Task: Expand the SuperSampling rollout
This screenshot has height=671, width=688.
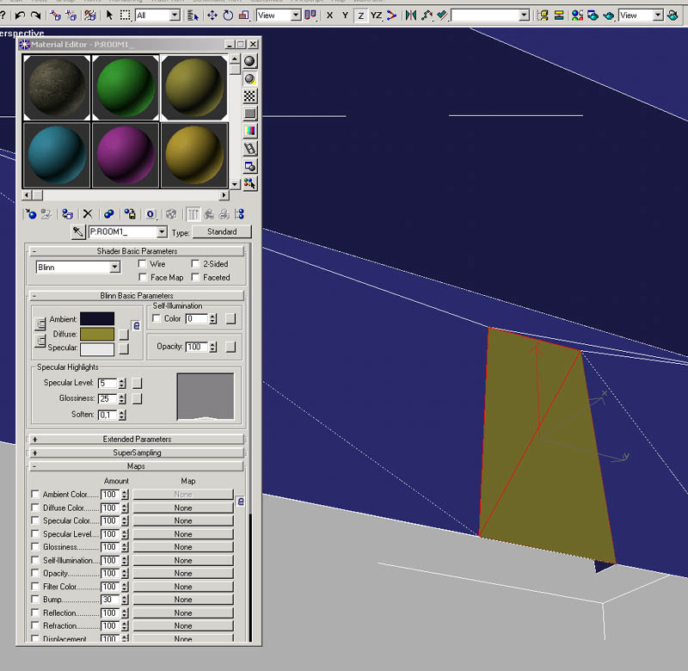Action: point(137,452)
